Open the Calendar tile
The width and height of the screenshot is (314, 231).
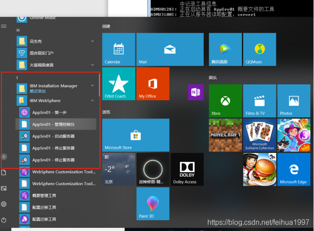(118, 49)
